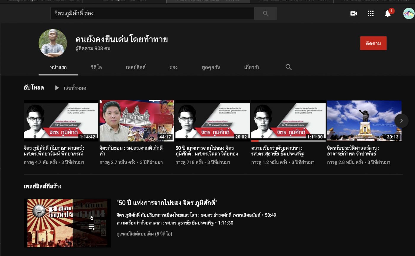The width and height of the screenshot is (415, 256).
Task: Open the "50 ปี แห่งการจากไปของ จิตร ภูมิศักดิ์" playlist title
Action: 167,203
